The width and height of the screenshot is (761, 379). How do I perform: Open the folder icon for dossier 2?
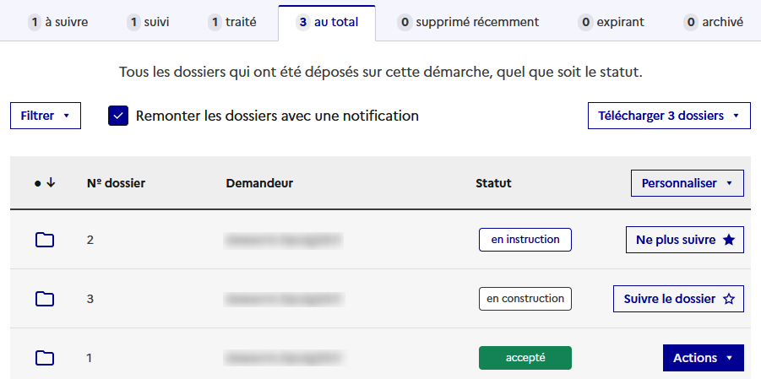tap(45, 240)
